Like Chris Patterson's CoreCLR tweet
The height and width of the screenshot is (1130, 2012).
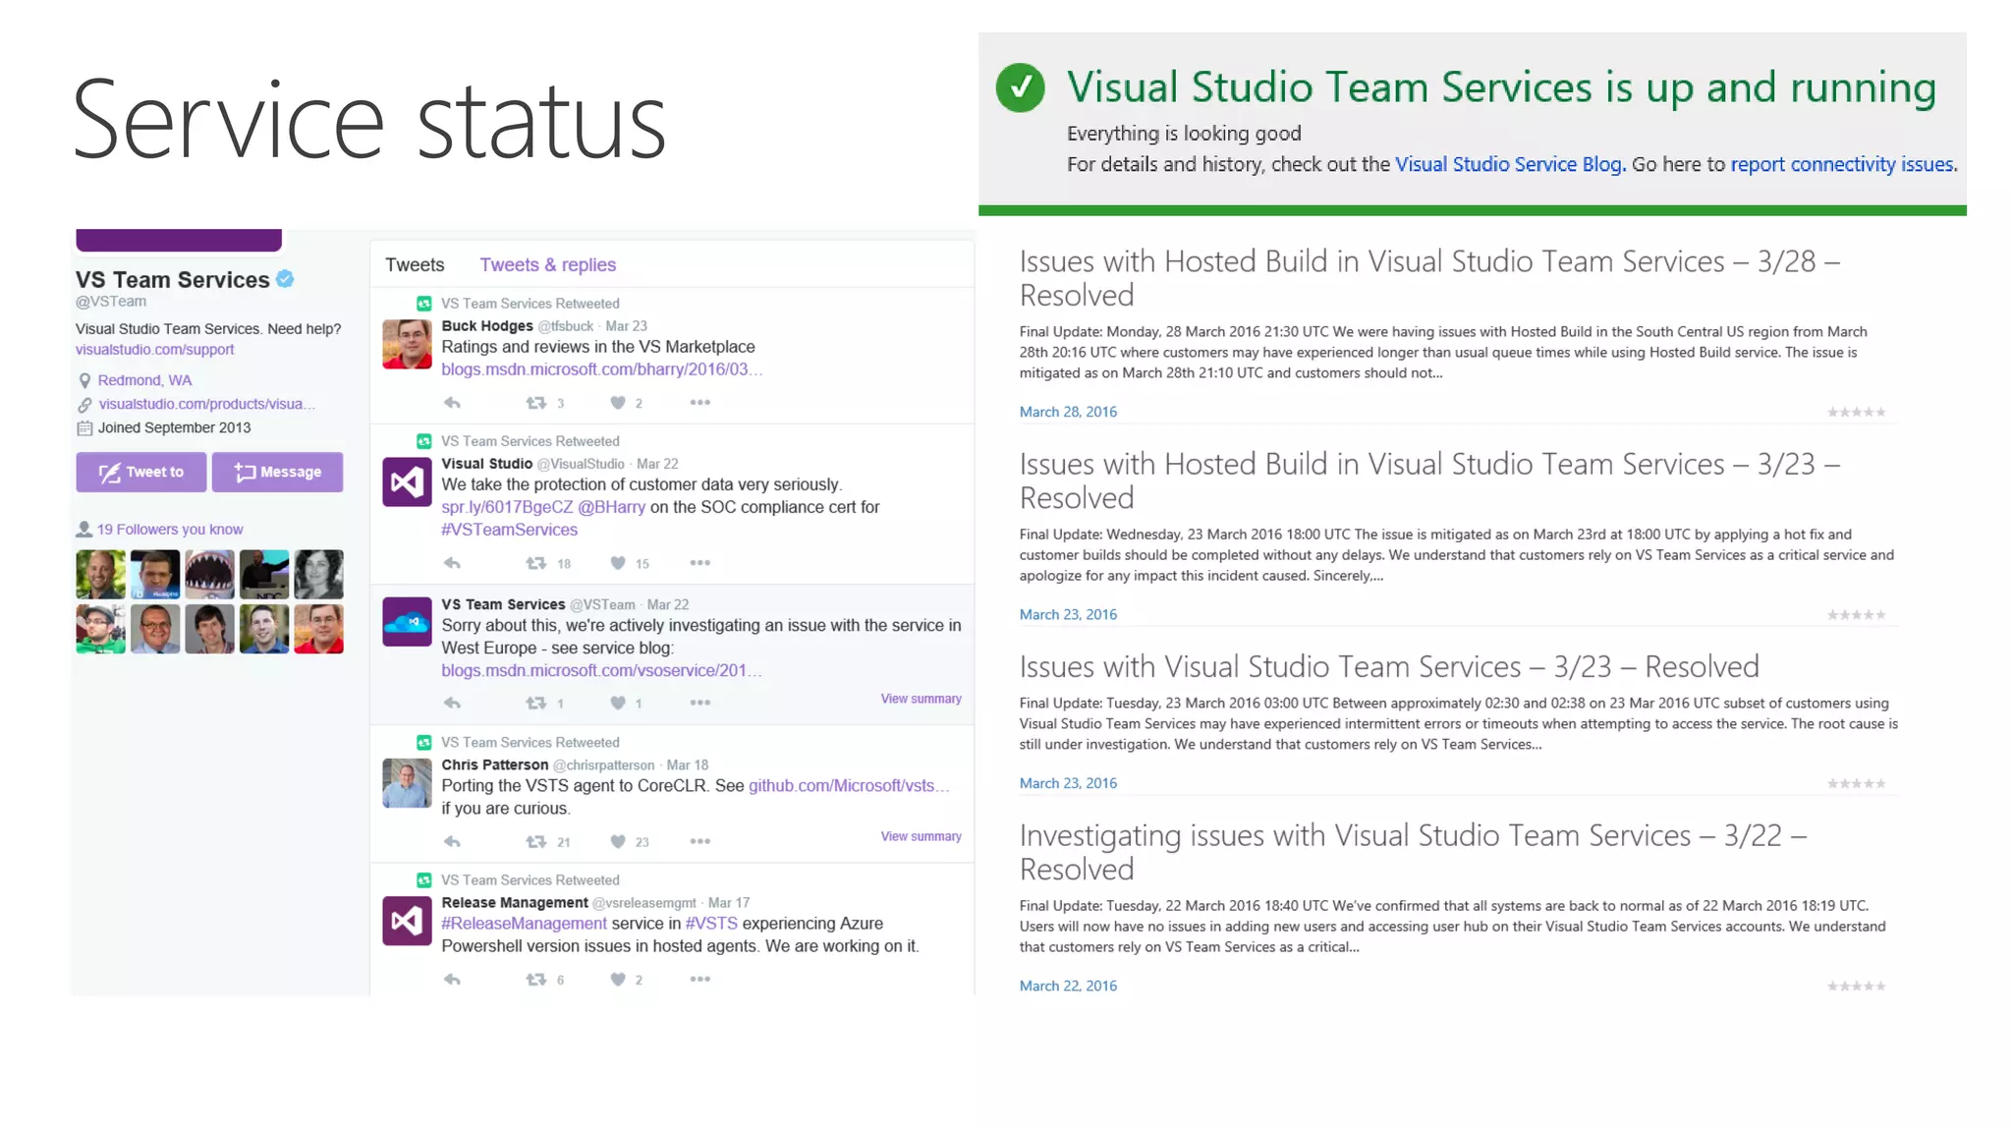[x=618, y=841]
